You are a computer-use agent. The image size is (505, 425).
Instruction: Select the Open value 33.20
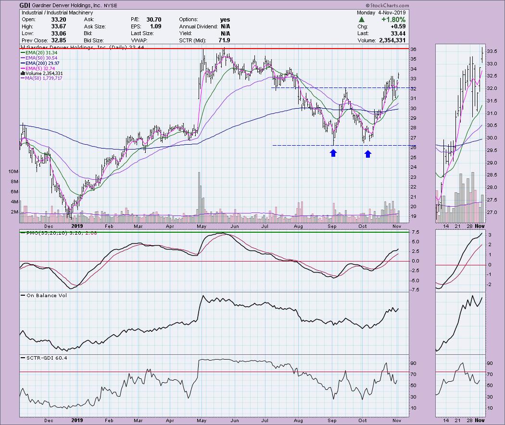59,20
